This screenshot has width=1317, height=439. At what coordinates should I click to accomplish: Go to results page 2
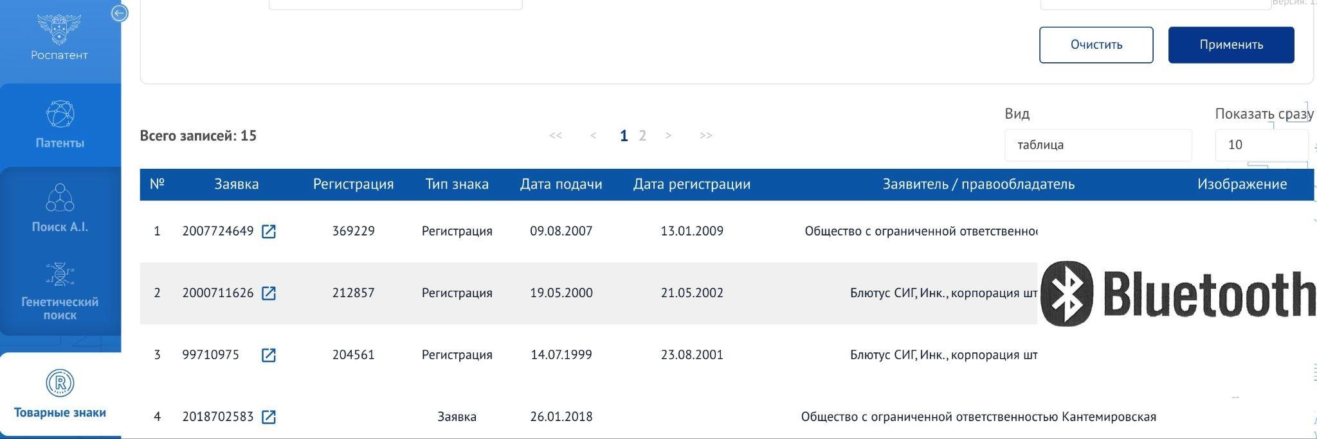[642, 135]
